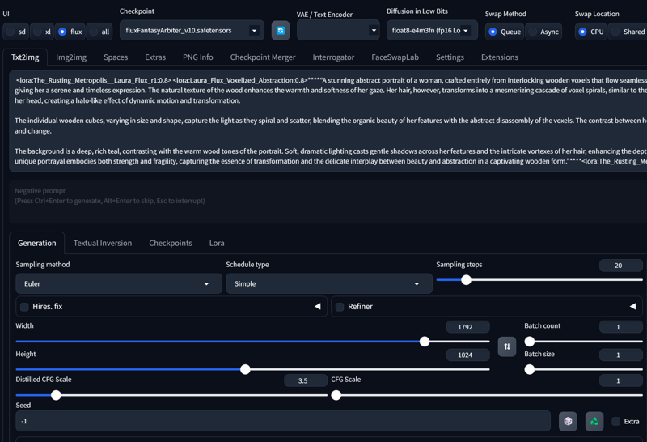The width and height of the screenshot is (647, 442).
Task: Expand the Refiner section arrow
Action: coord(632,307)
